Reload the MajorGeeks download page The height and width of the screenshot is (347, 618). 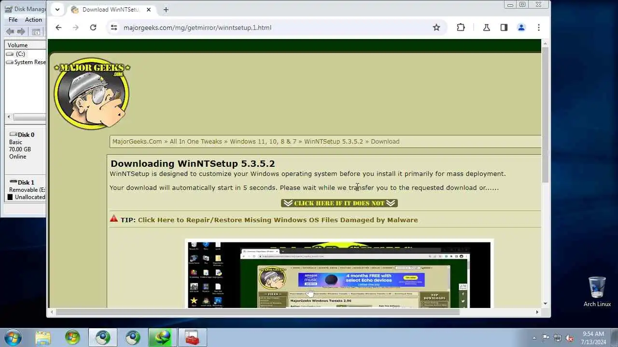[x=93, y=27]
